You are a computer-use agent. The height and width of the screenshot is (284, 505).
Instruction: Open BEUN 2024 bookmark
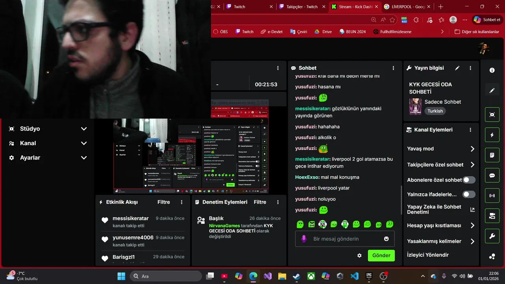coord(352,32)
